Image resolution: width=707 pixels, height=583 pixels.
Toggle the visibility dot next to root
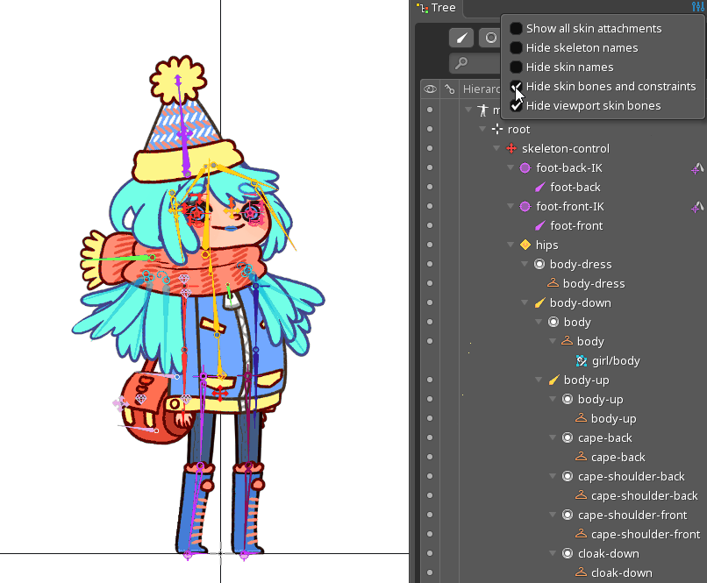429,129
